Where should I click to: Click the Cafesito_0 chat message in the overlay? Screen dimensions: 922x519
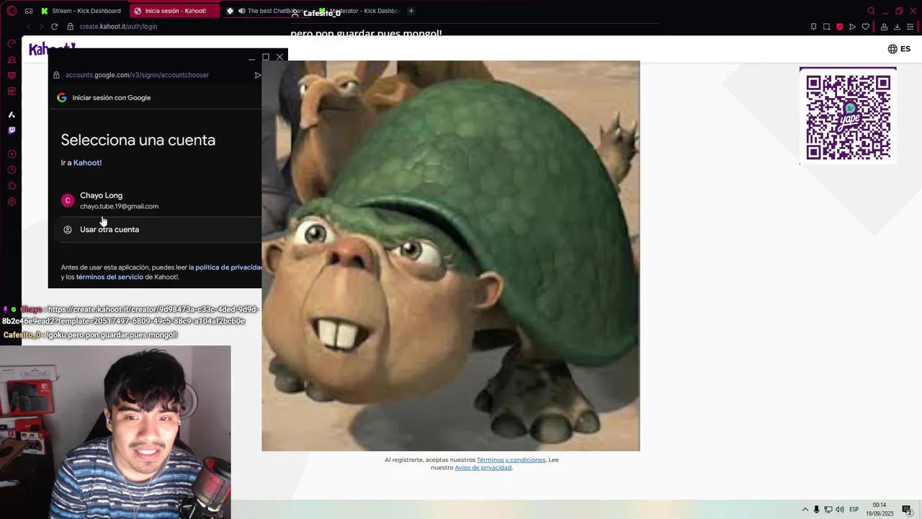tap(90, 335)
